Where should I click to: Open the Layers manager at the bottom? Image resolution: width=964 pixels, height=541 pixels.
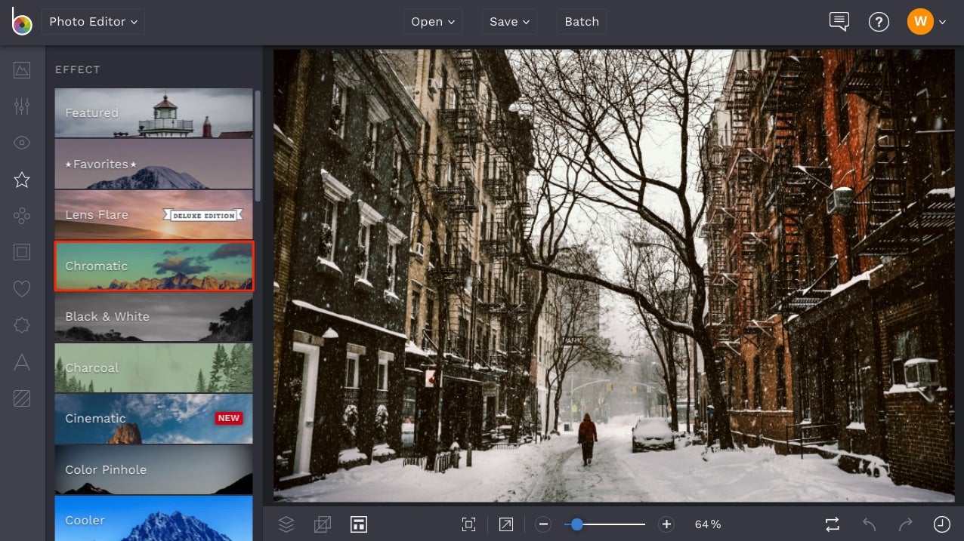286,524
